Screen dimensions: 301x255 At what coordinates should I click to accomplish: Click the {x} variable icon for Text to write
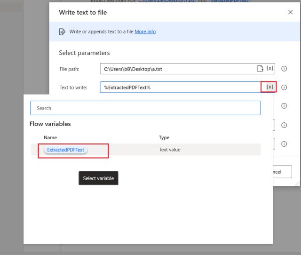coord(269,87)
